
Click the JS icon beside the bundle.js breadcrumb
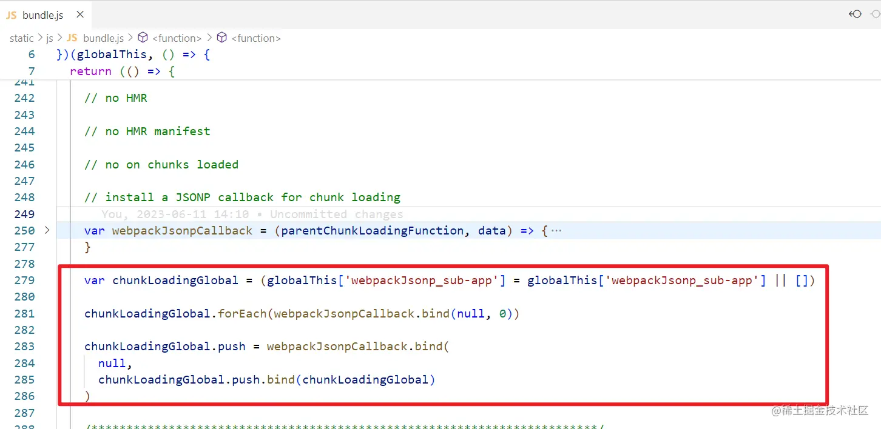click(72, 38)
